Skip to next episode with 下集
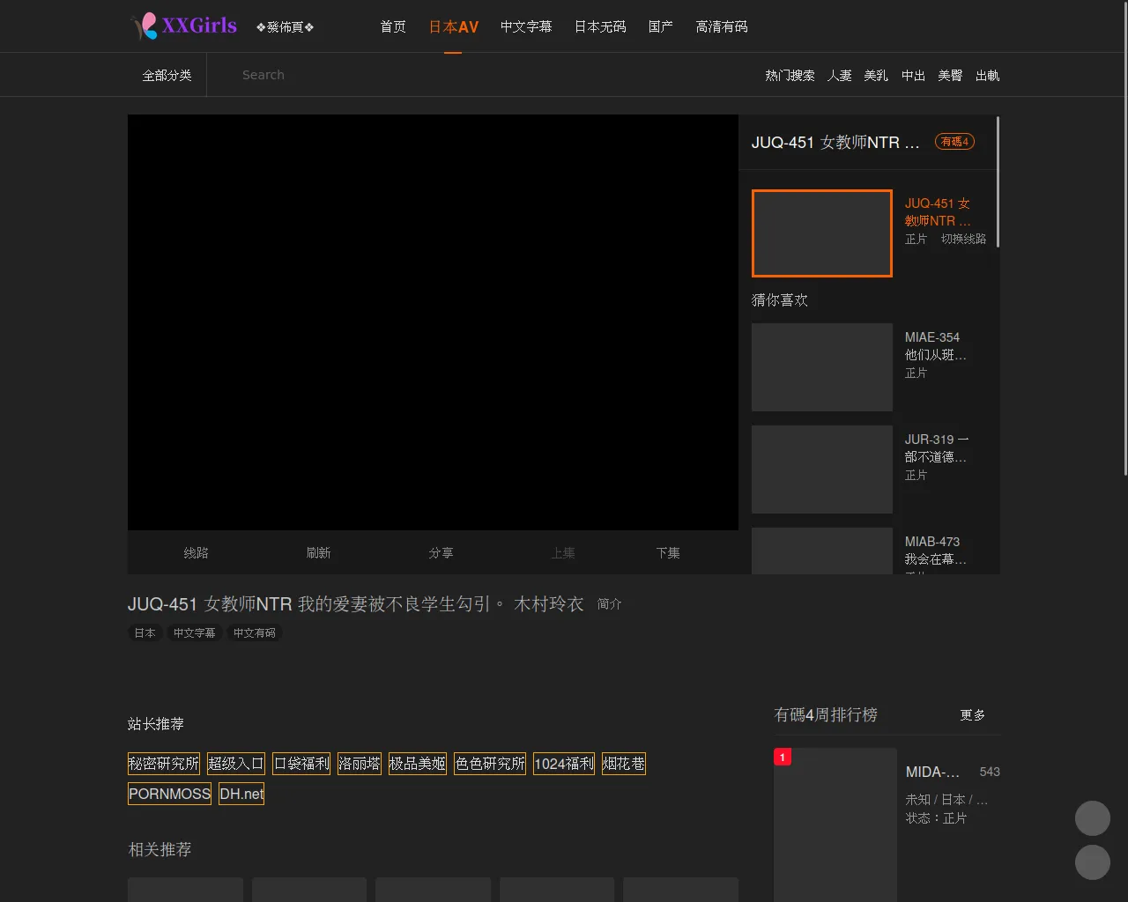The height and width of the screenshot is (902, 1128). pyautogui.click(x=668, y=553)
